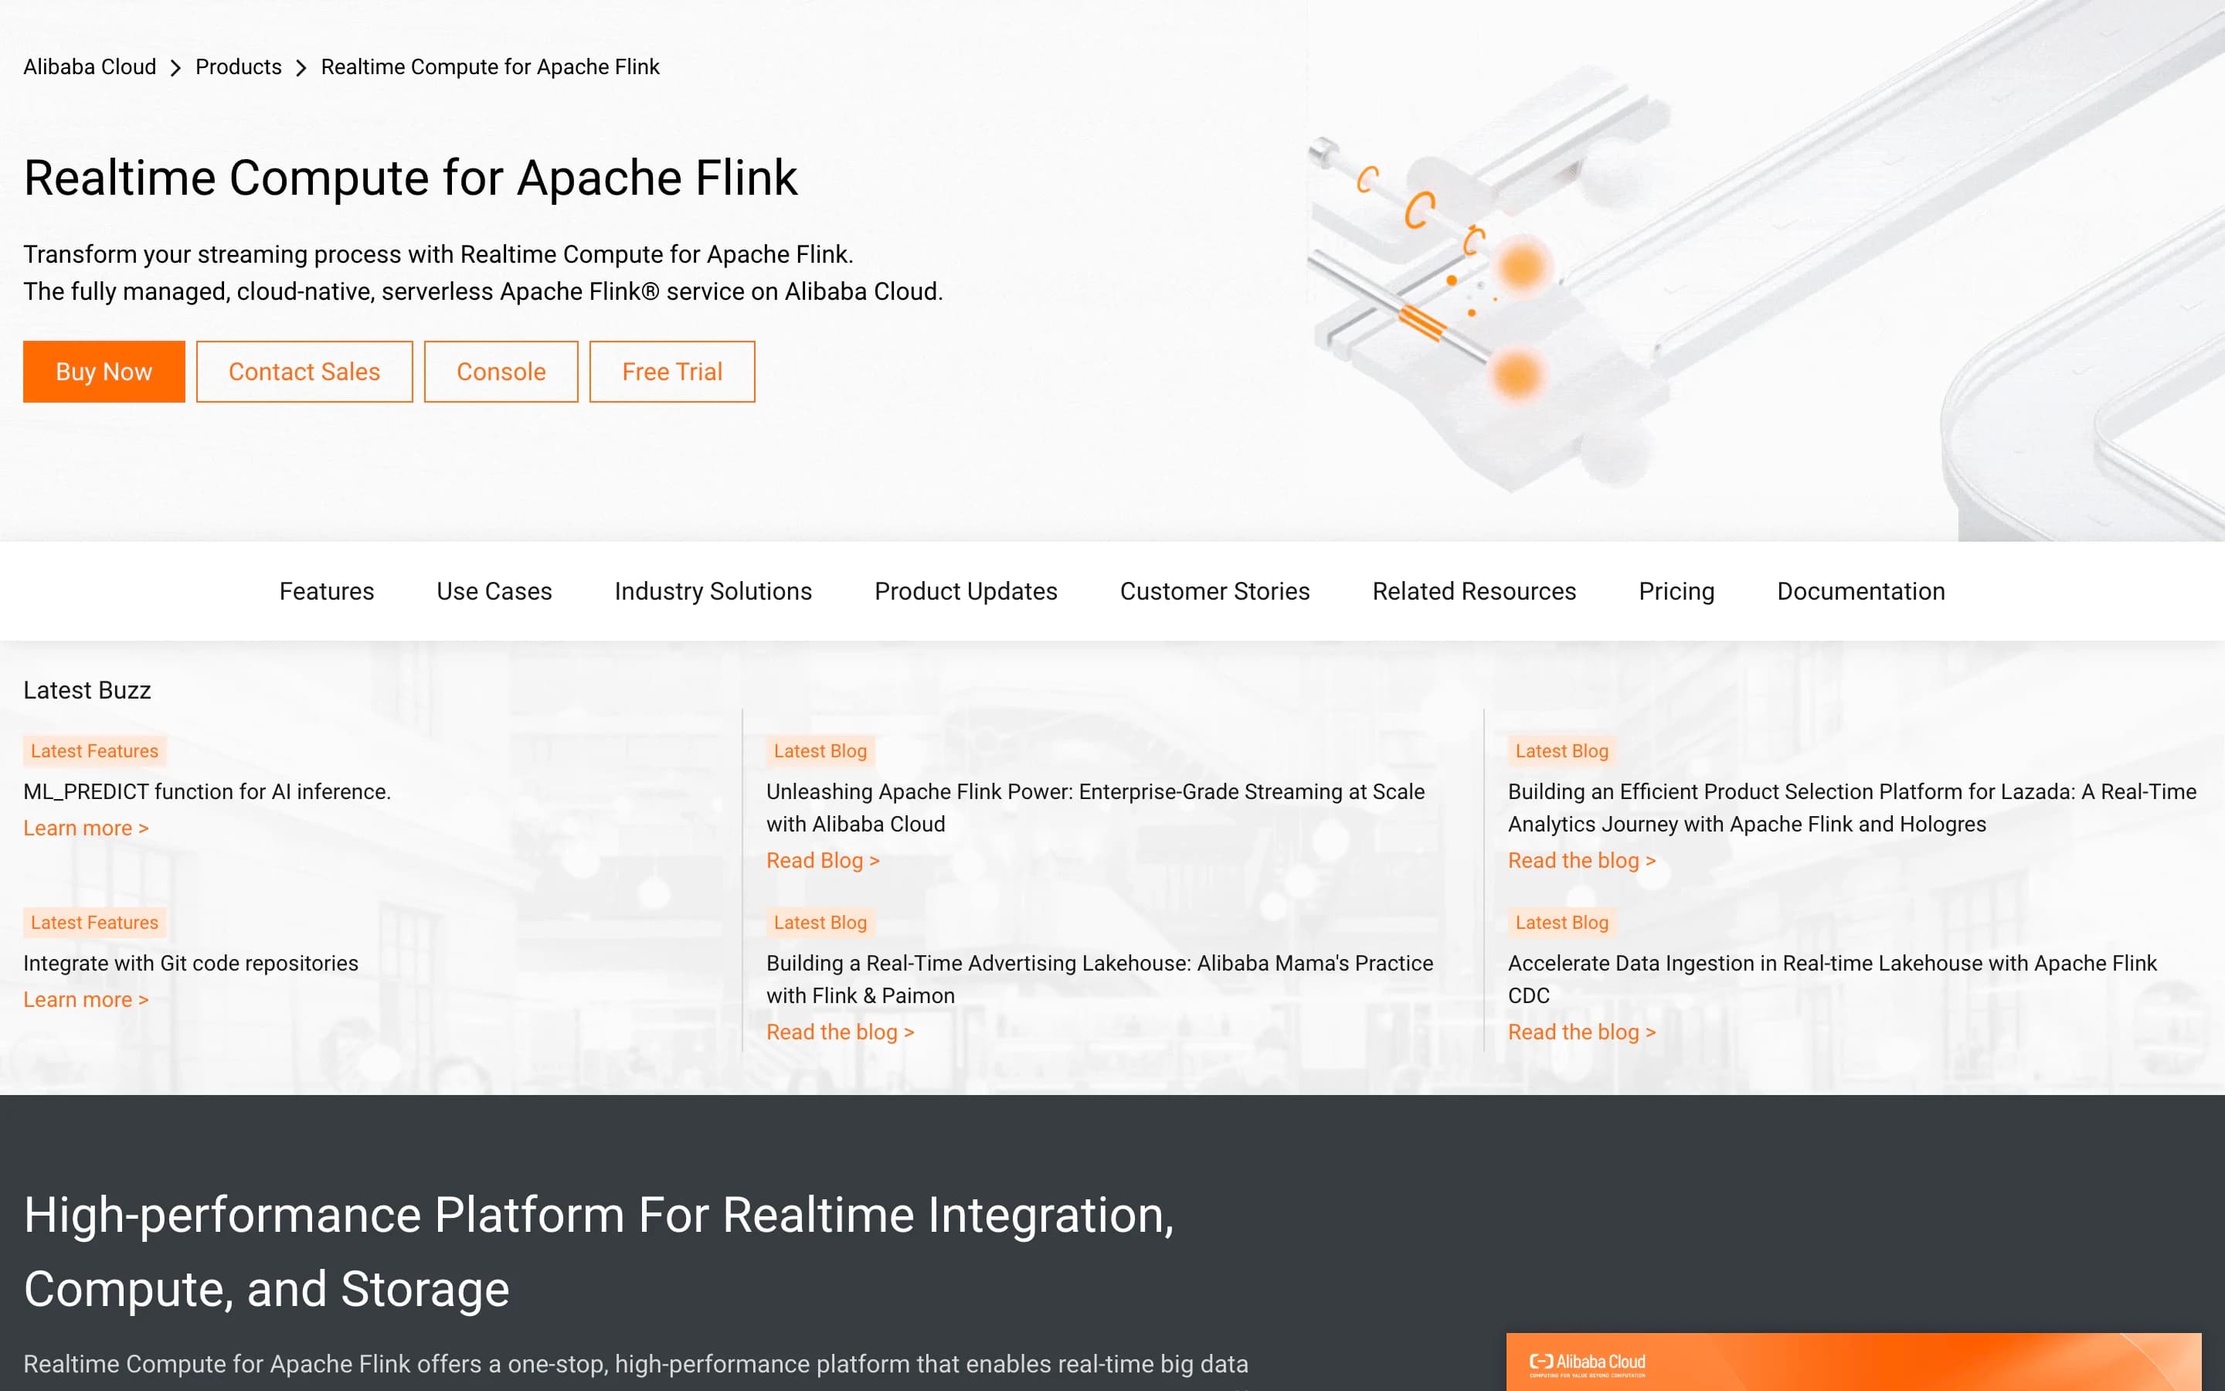This screenshot has width=2225, height=1391.
Task: Click Integrate with Git code repositories text
Action: pyautogui.click(x=190, y=963)
